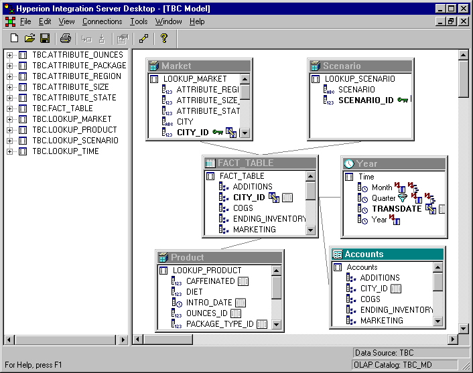Click the main canvas vertical scroll thumb

pos(463,79)
